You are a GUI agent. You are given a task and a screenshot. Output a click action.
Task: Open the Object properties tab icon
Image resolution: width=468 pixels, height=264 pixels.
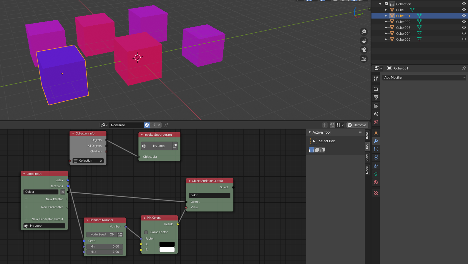[x=376, y=133]
